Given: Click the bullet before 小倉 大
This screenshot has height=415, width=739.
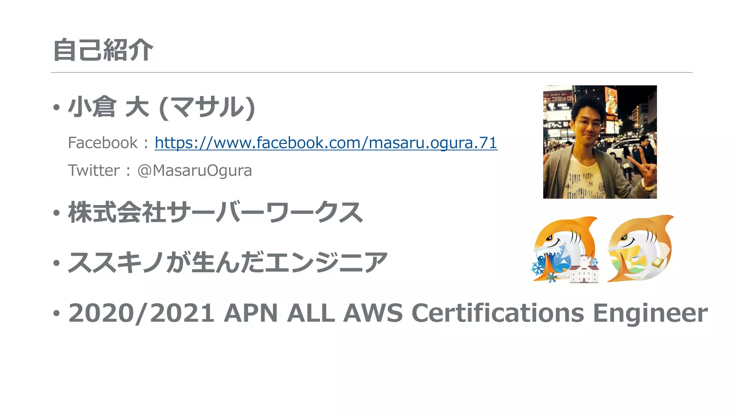Looking at the screenshot, I should click(56, 107).
